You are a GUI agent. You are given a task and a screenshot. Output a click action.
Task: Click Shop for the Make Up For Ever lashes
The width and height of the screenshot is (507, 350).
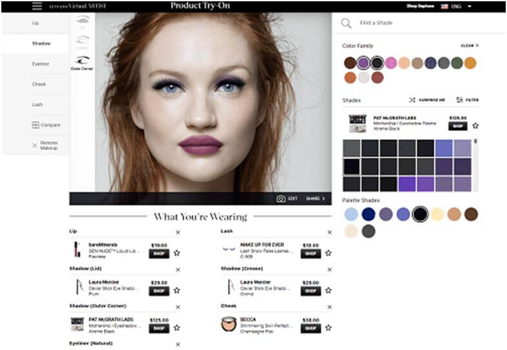pyautogui.click(x=310, y=254)
